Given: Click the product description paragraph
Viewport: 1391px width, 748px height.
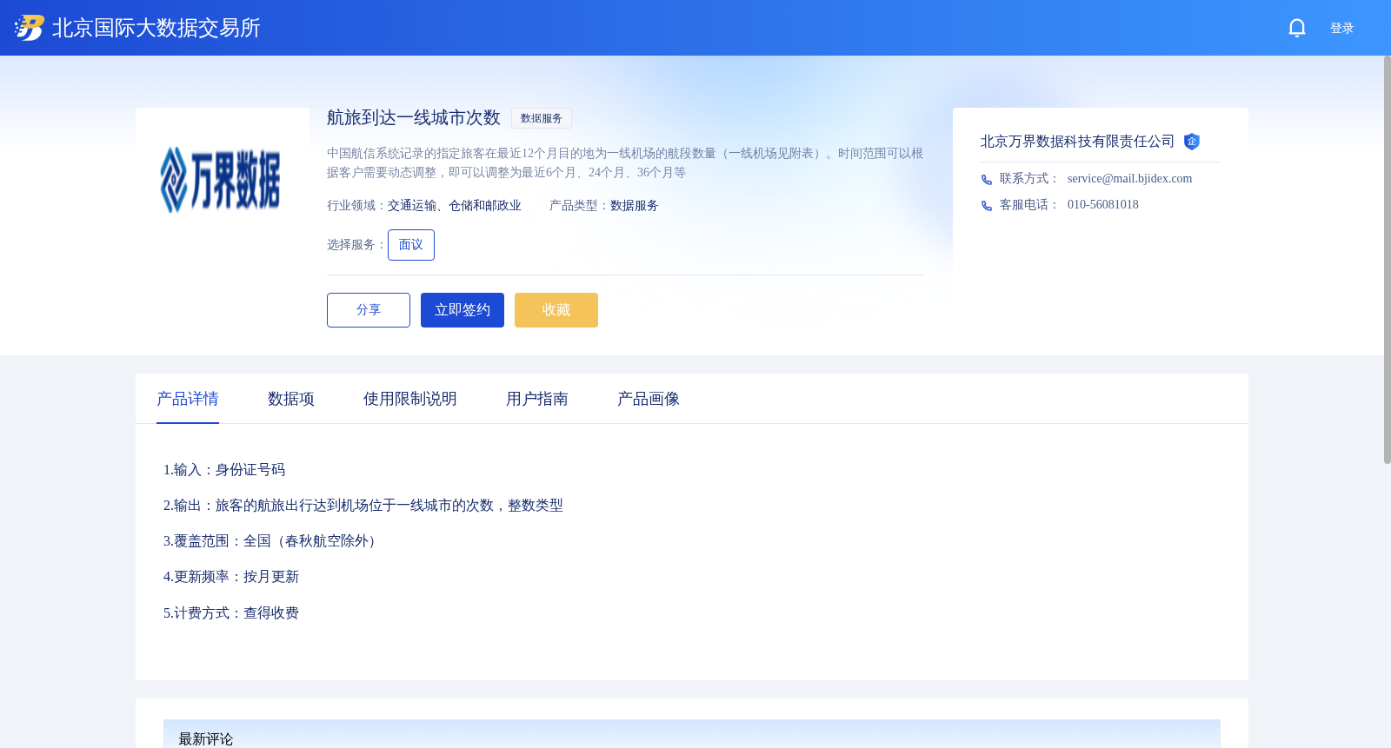Looking at the screenshot, I should pyautogui.click(x=626, y=162).
